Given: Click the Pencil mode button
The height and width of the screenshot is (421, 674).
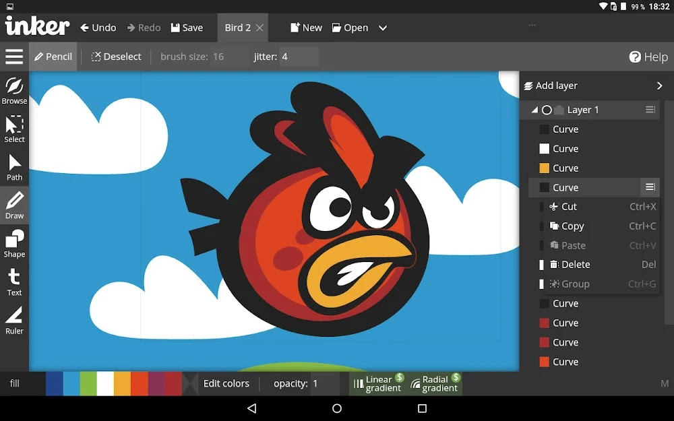Looking at the screenshot, I should 53,57.
